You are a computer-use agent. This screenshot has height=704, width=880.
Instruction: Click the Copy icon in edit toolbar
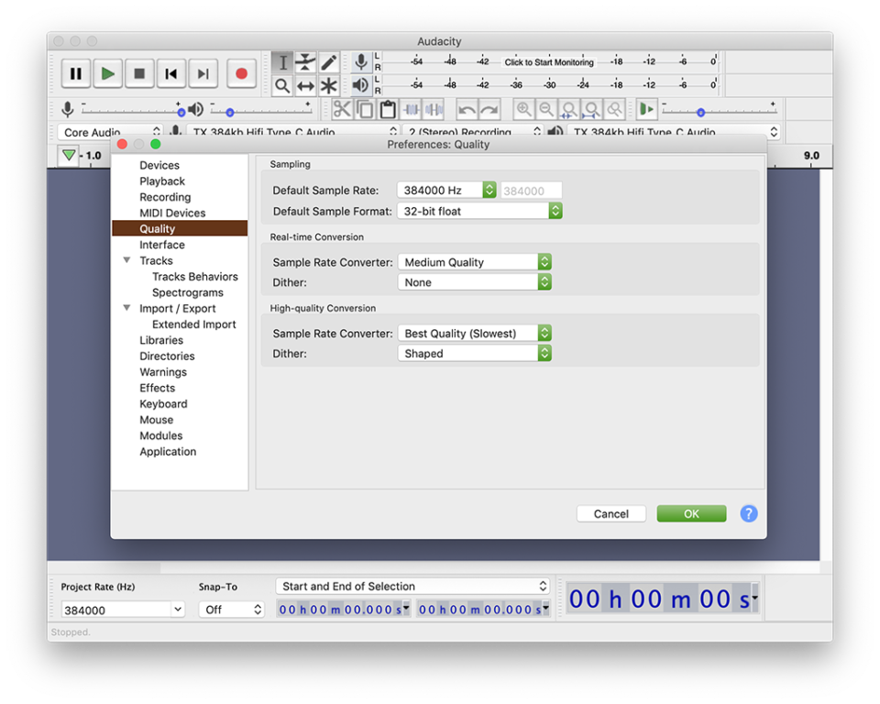365,109
